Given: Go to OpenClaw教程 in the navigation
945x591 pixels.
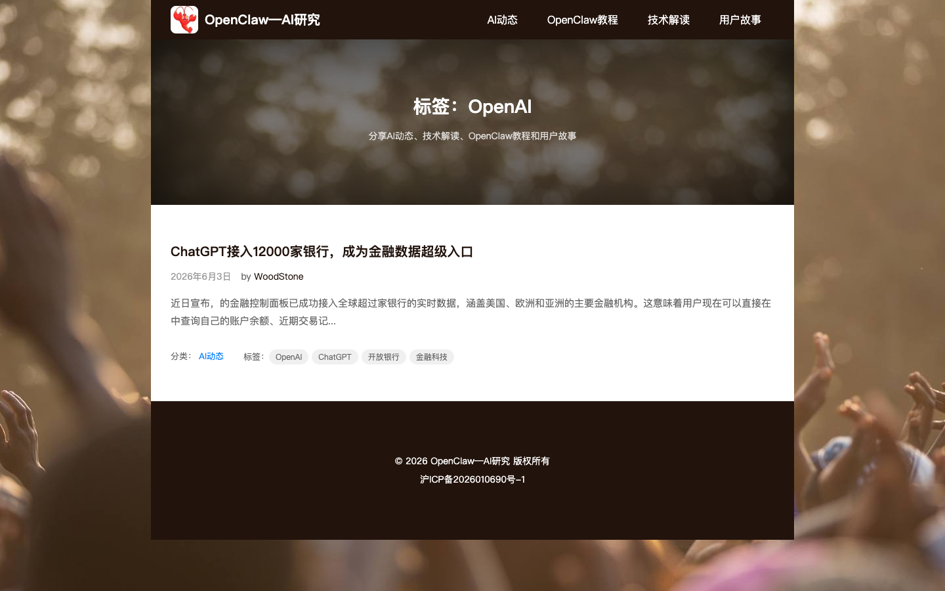Looking at the screenshot, I should click(x=582, y=20).
